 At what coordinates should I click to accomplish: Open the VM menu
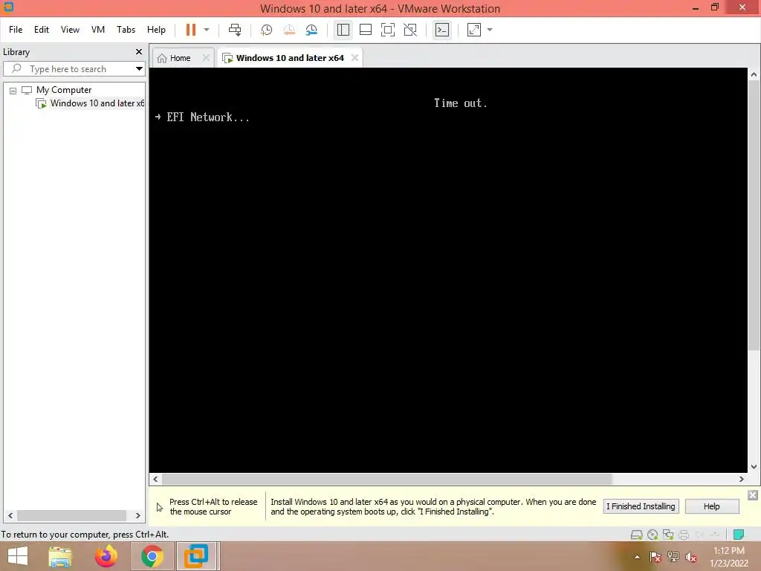pyautogui.click(x=98, y=30)
